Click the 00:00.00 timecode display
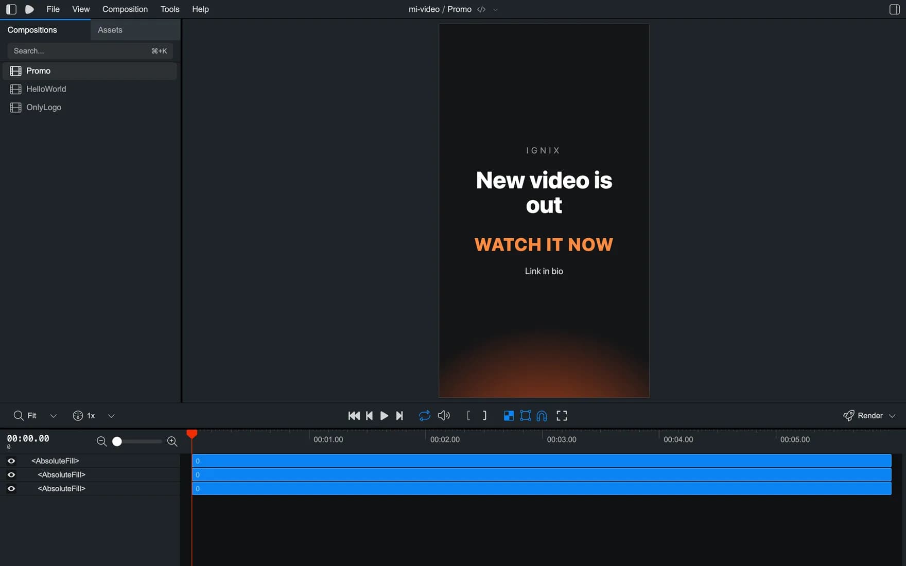The height and width of the screenshot is (566, 906). 28,438
